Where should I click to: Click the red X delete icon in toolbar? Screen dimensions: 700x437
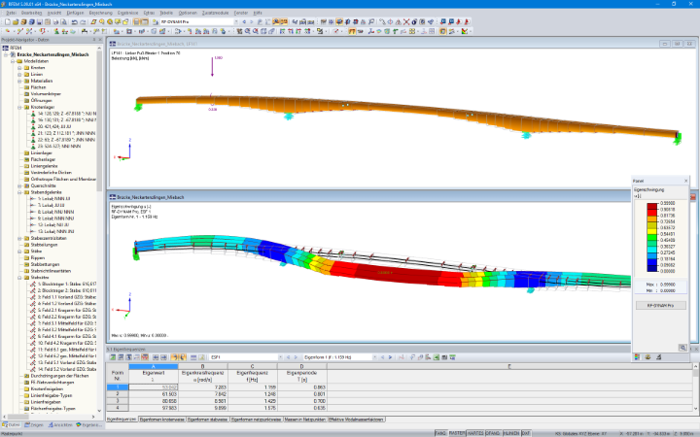(406, 21)
